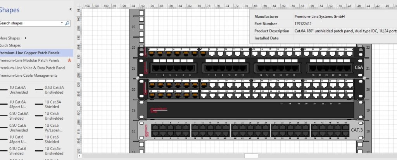Click the red asterisk on Modular Patch Panels
Image resolution: width=397 pixels, height=160 pixels.
(69, 61)
